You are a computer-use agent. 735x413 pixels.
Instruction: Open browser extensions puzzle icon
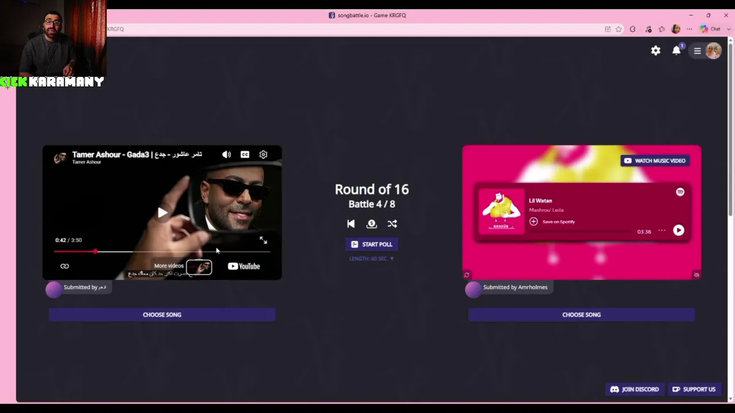click(633, 29)
